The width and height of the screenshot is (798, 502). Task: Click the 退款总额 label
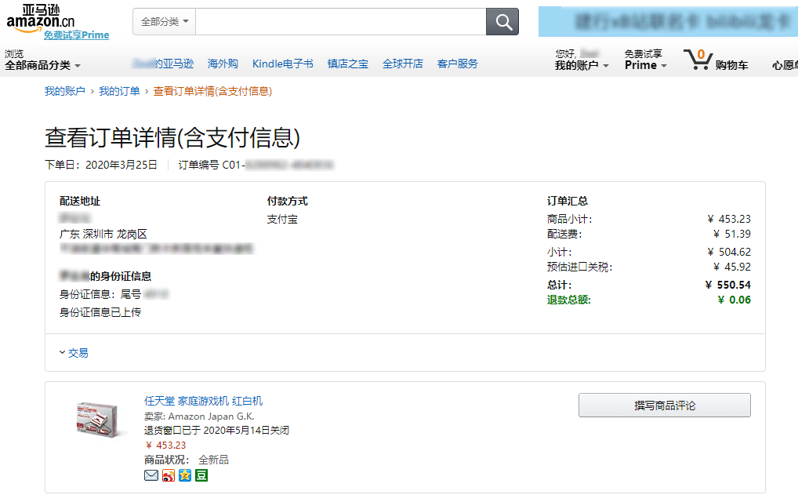[569, 300]
